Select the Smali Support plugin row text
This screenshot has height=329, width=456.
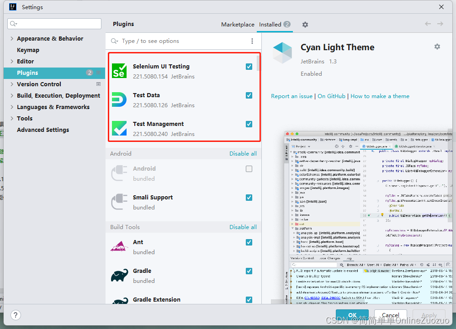point(153,198)
